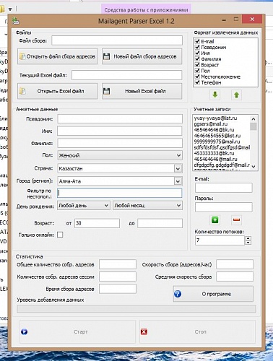
Task: Click the red X icon on Стоп
Action: click(144, 332)
